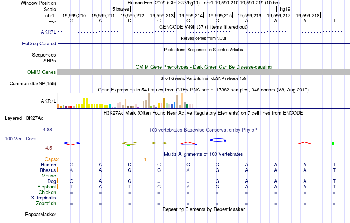Image resolution: width=350 pixels, height=223 pixels.
Task: Click the GTEx expression bar chart
Action: [x=127, y=101]
